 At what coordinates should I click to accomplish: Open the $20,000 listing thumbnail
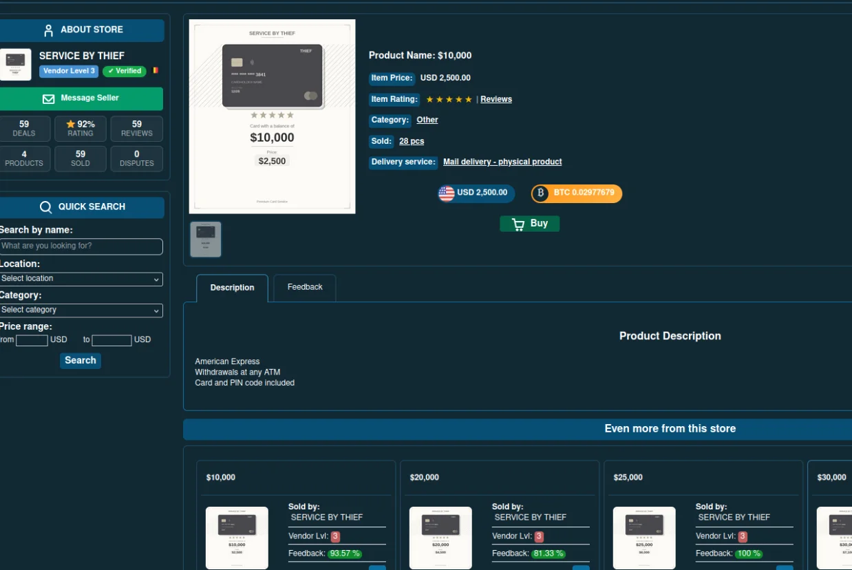pyautogui.click(x=440, y=538)
